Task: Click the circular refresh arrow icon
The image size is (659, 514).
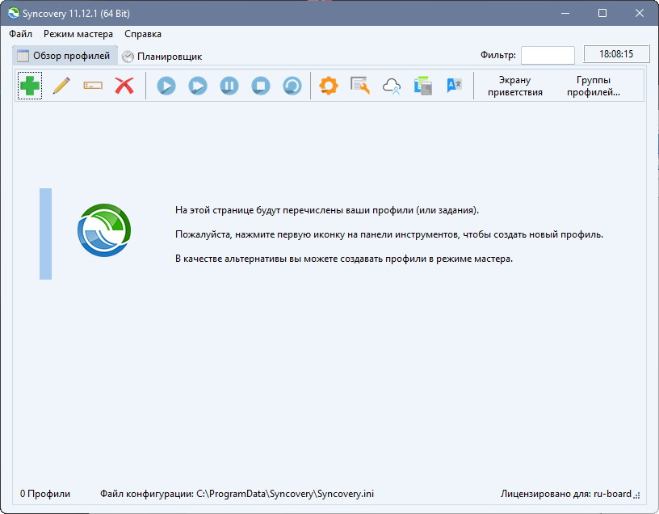Action: [292, 86]
